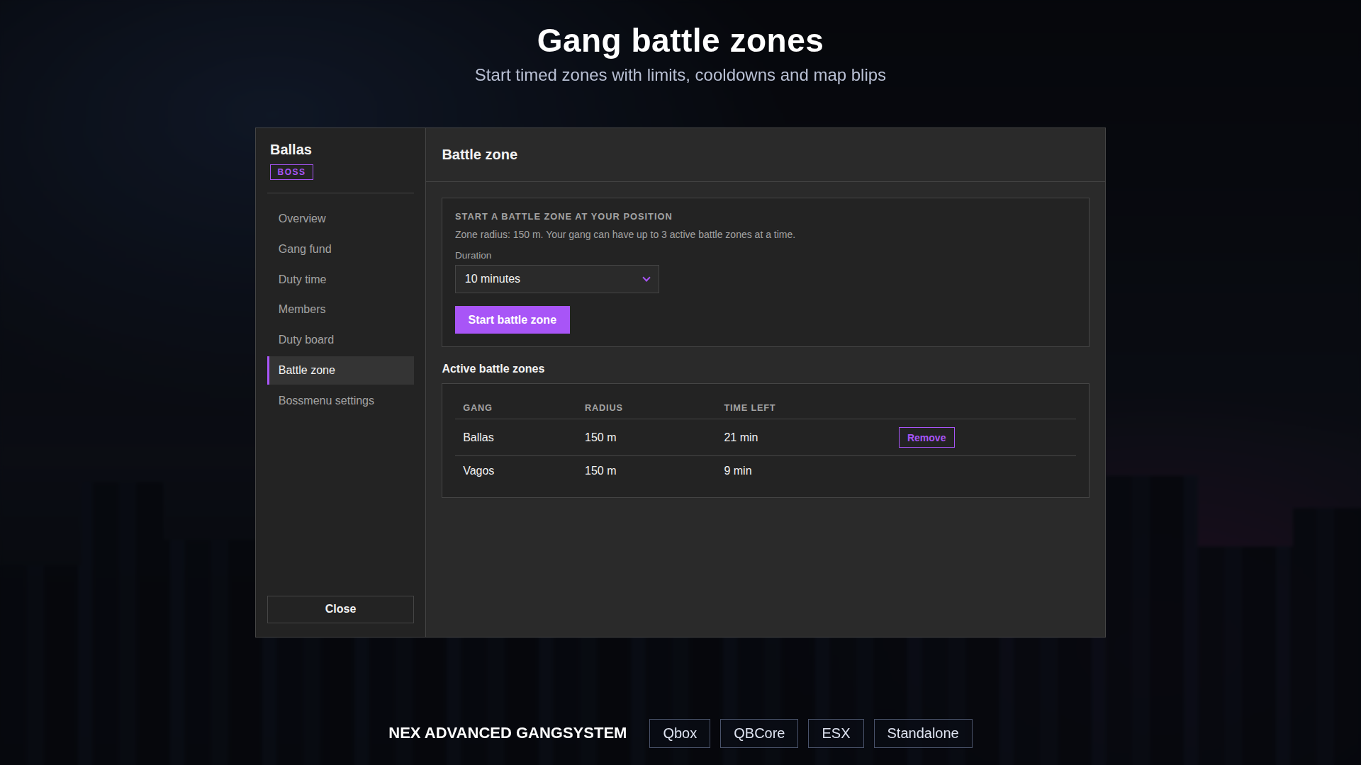Open Bossmenu settings
The image size is (1361, 765).
pyautogui.click(x=340, y=401)
